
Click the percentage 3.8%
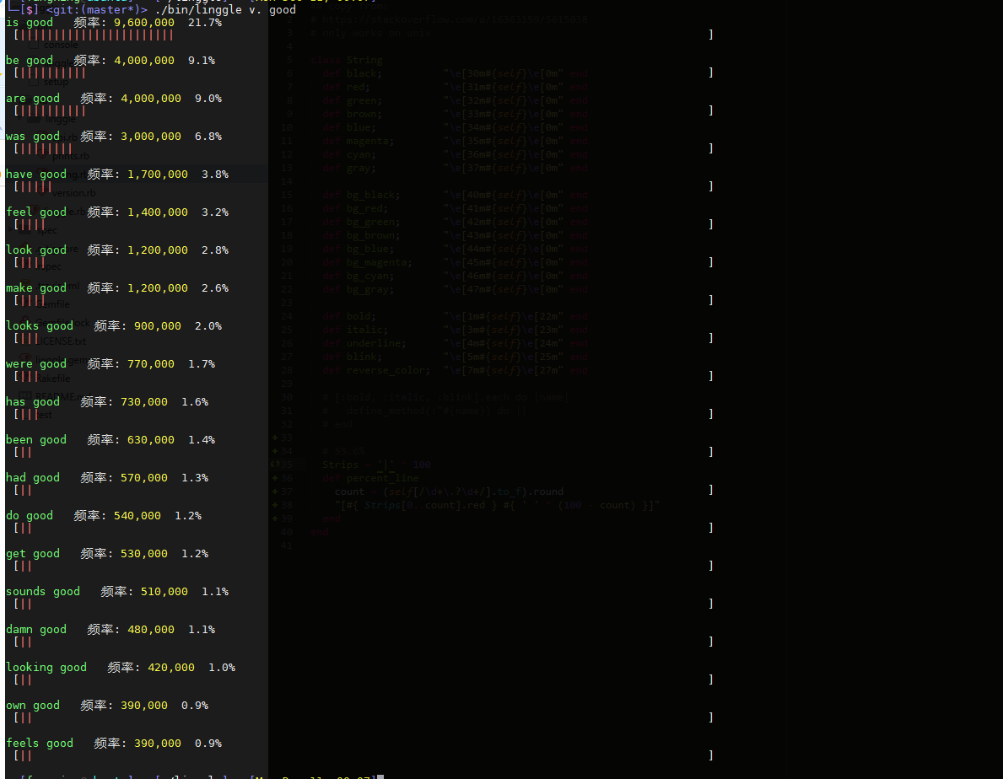point(215,174)
